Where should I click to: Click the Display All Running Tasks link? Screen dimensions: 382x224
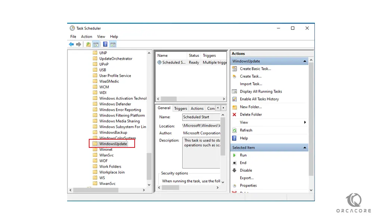[261, 91]
